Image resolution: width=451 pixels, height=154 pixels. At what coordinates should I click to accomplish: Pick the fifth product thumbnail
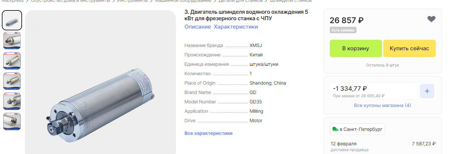click(12, 101)
